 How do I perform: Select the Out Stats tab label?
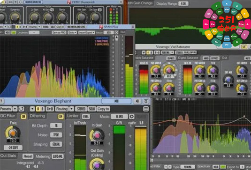(8, 155)
